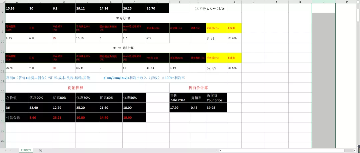Select the exchange rate cell 6.8
Viewport: 360px width, 153px height.
[40, 38]
